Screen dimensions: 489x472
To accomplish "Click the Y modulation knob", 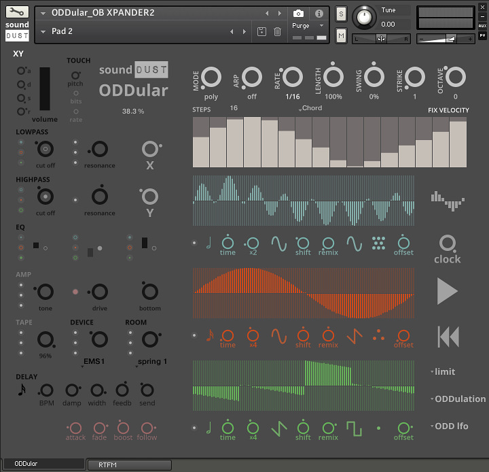I will (149, 197).
